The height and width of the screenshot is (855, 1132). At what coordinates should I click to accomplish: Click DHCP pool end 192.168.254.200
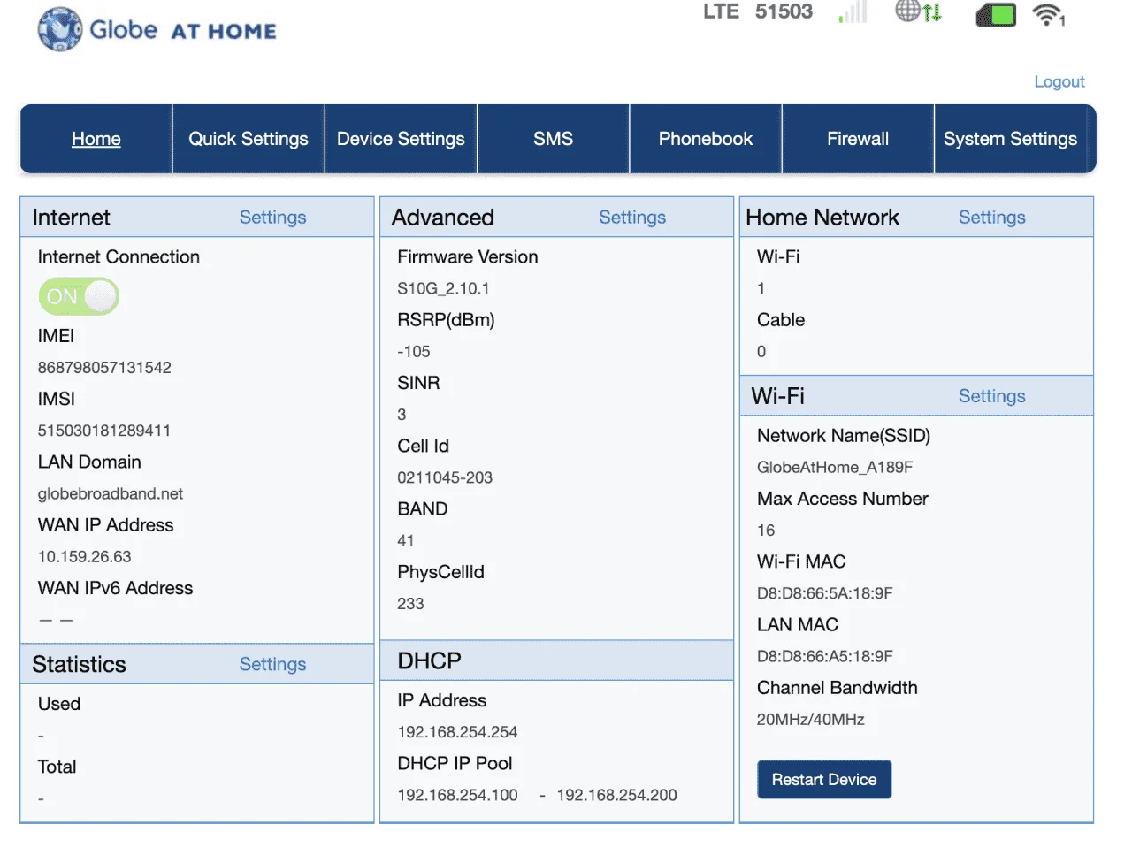(616, 795)
